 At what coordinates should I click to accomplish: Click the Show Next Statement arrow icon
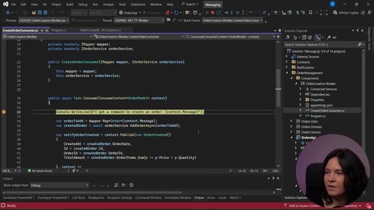pos(226,13)
